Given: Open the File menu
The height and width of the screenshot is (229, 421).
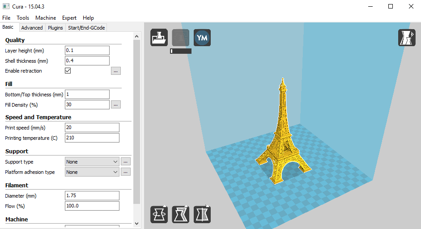Looking at the screenshot, I should [6, 18].
